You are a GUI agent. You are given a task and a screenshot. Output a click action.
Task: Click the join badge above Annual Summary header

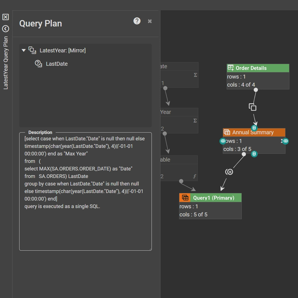pos(254,128)
